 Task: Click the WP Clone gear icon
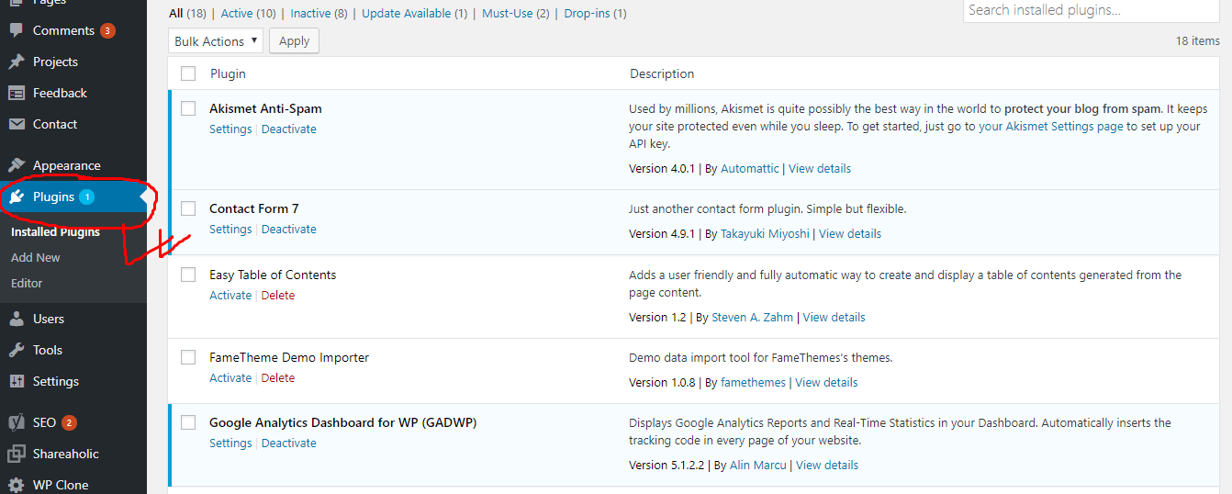point(16,485)
